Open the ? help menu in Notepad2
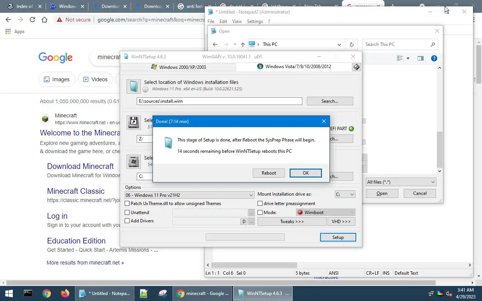 [269, 21]
